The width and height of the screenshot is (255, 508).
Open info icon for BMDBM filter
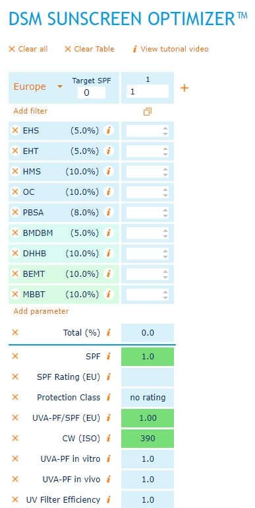click(x=109, y=233)
